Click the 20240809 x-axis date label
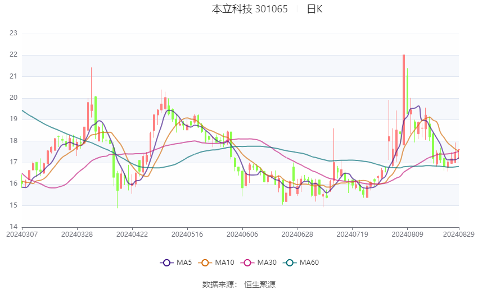The image size is (478, 290). (408, 234)
